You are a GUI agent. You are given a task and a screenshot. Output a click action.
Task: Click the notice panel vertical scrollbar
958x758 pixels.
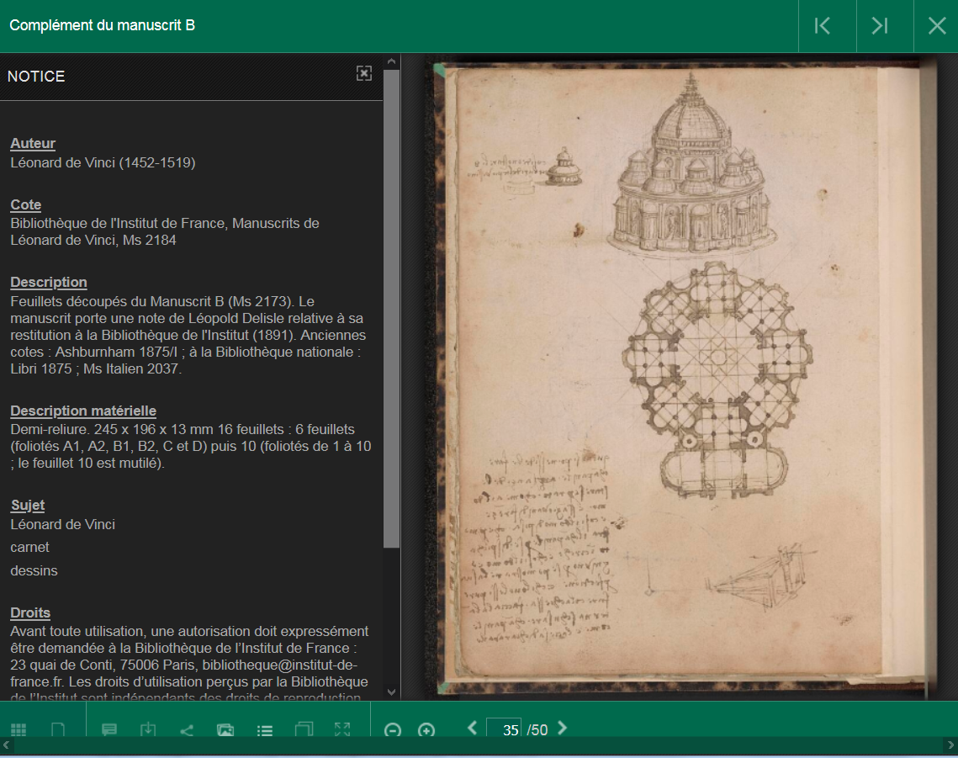pos(392,309)
